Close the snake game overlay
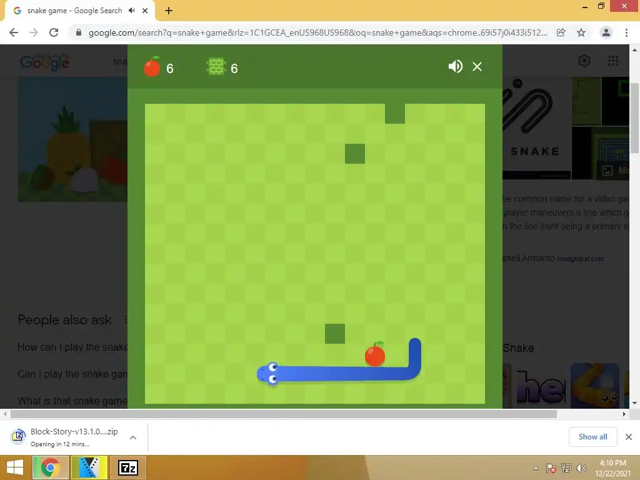Image resolution: width=640 pixels, height=480 pixels. point(477,66)
